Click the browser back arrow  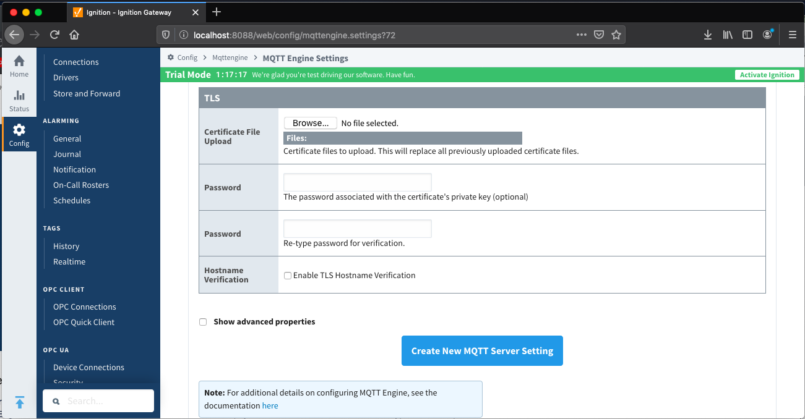point(15,35)
